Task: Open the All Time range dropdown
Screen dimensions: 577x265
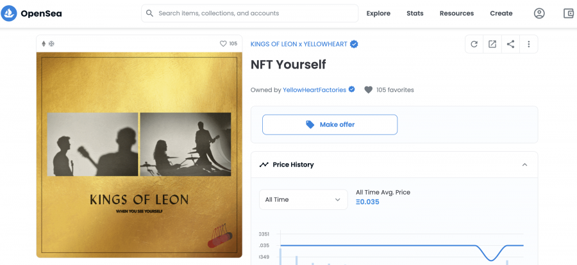Action: tap(303, 200)
